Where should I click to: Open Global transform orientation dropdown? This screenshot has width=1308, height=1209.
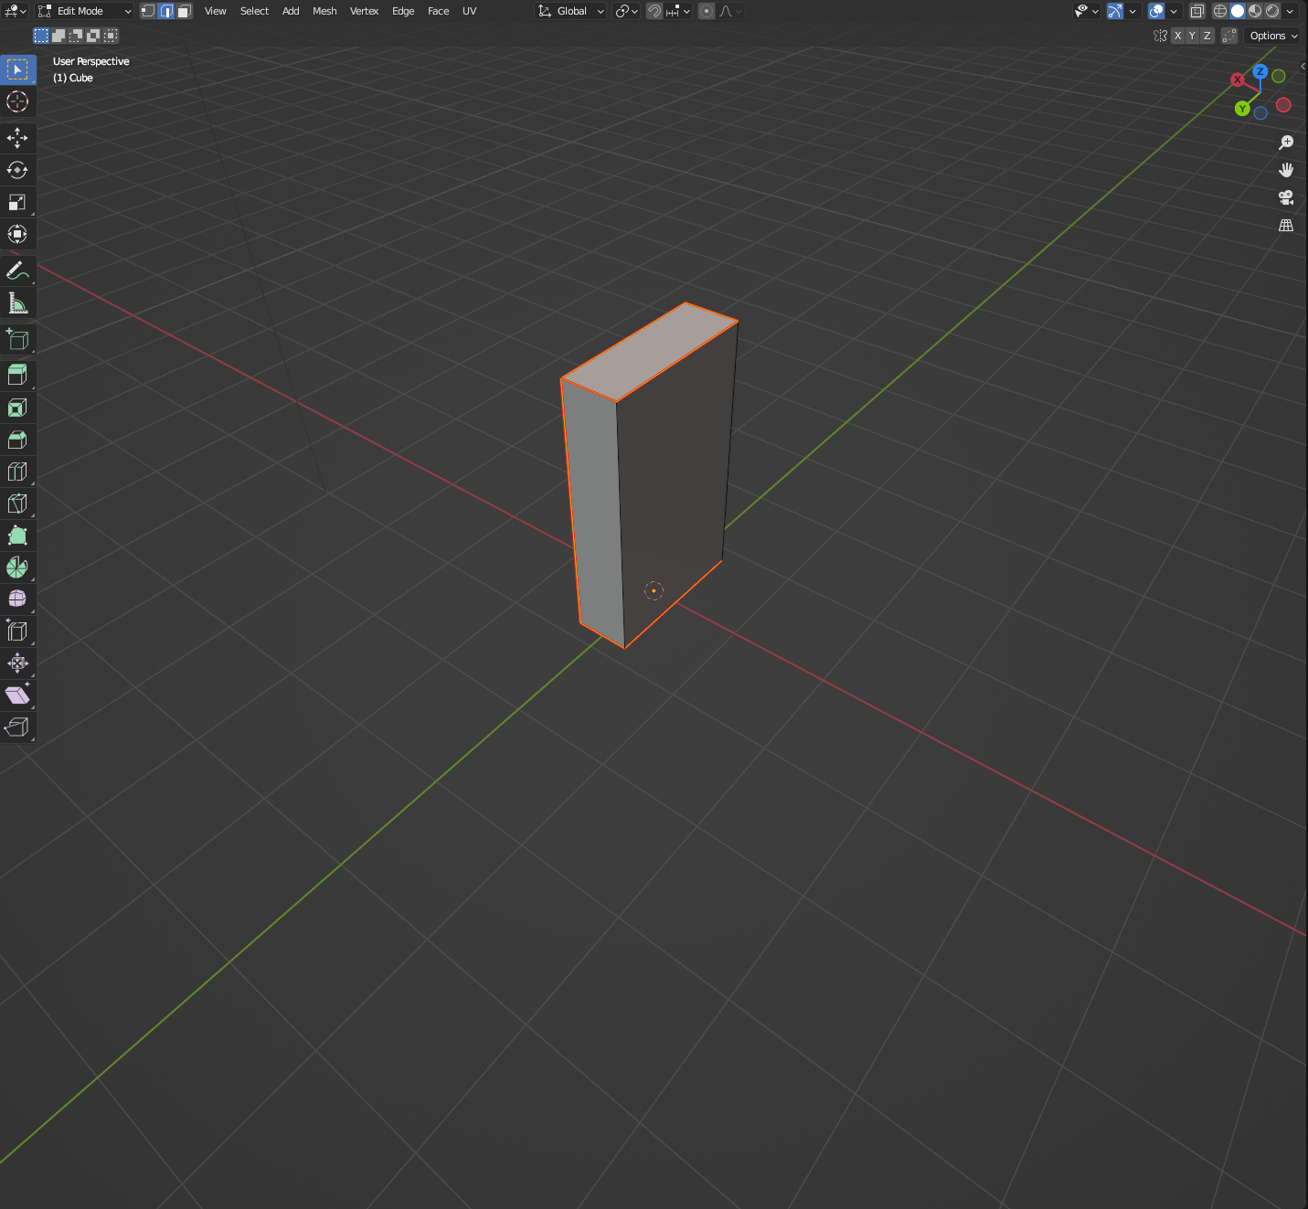[571, 11]
